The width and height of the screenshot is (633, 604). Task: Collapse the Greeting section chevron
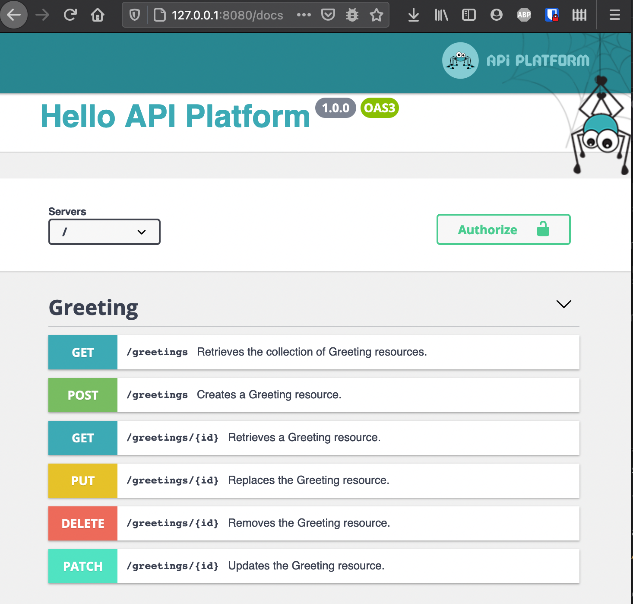[x=563, y=304]
